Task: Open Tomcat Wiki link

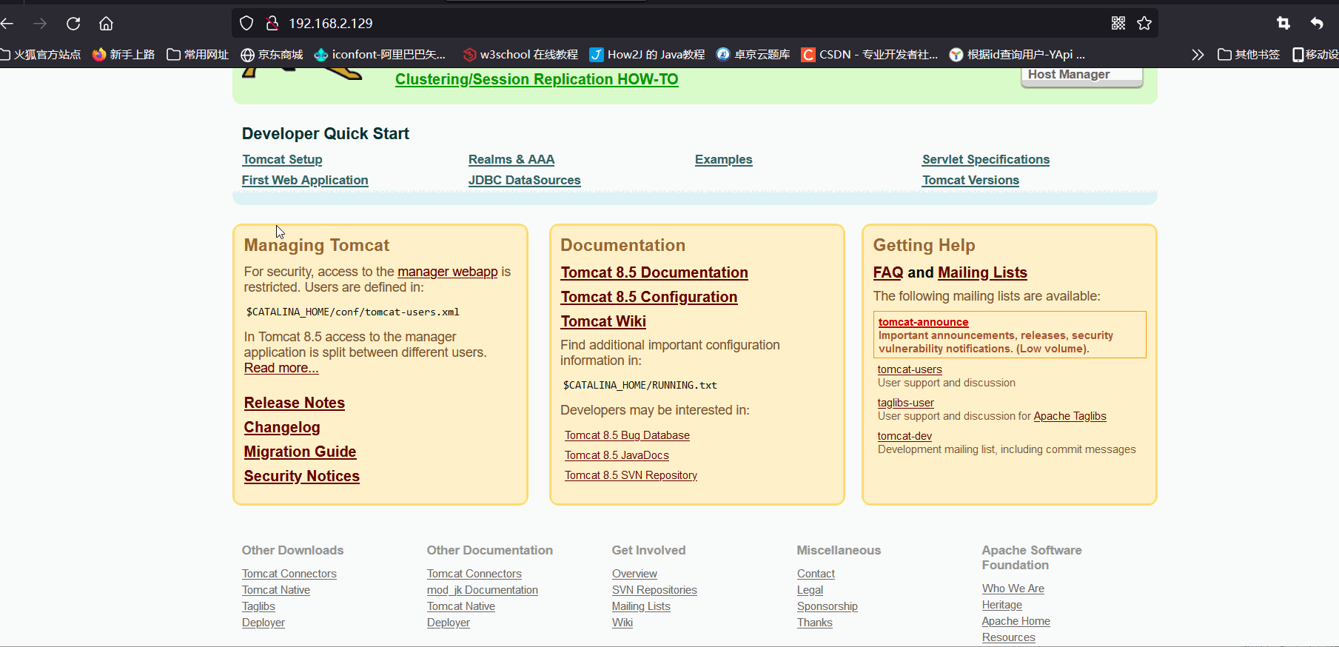Action: 603,321
